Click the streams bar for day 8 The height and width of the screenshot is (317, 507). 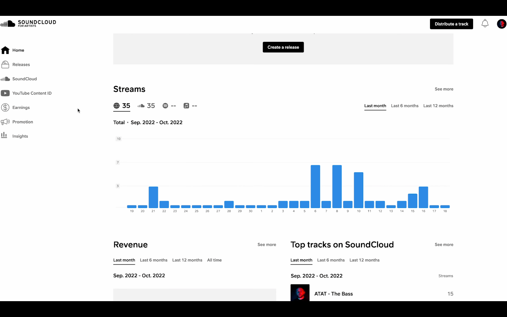tap(337, 186)
